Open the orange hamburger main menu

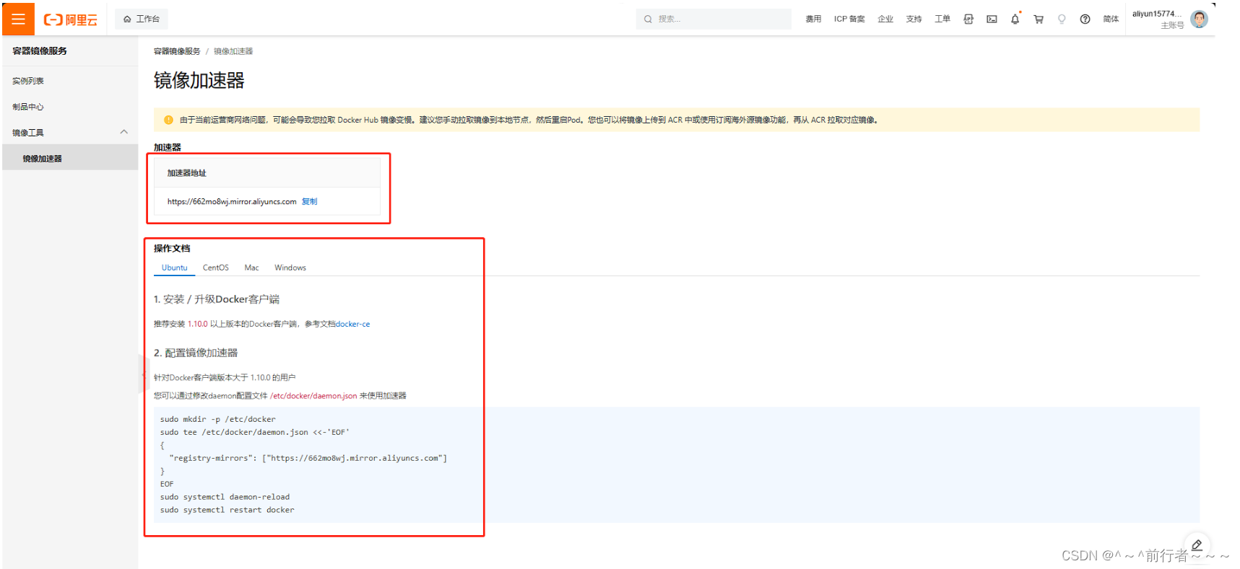(18, 19)
